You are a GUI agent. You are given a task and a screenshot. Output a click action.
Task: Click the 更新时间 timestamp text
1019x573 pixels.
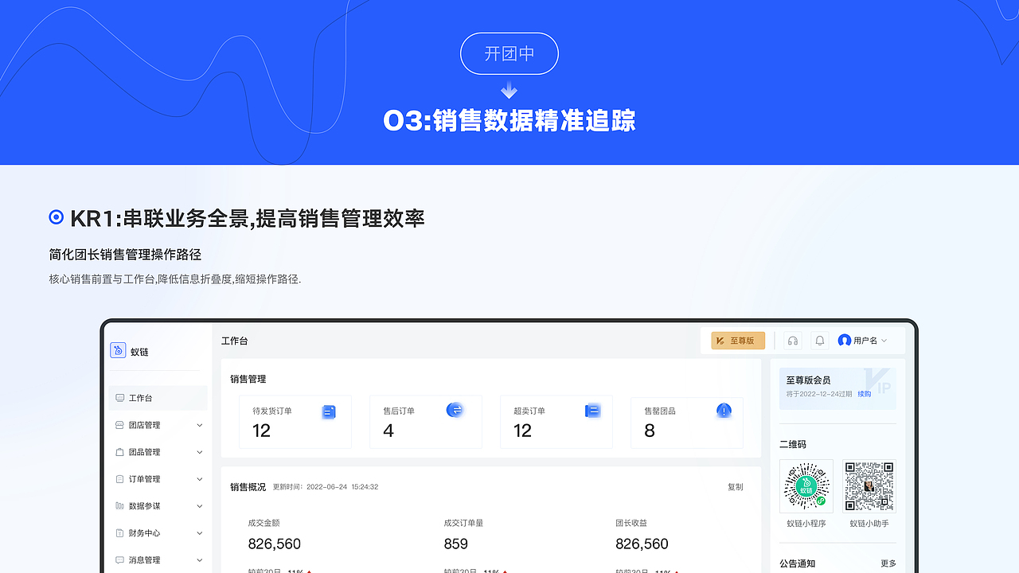pyautogui.click(x=326, y=487)
